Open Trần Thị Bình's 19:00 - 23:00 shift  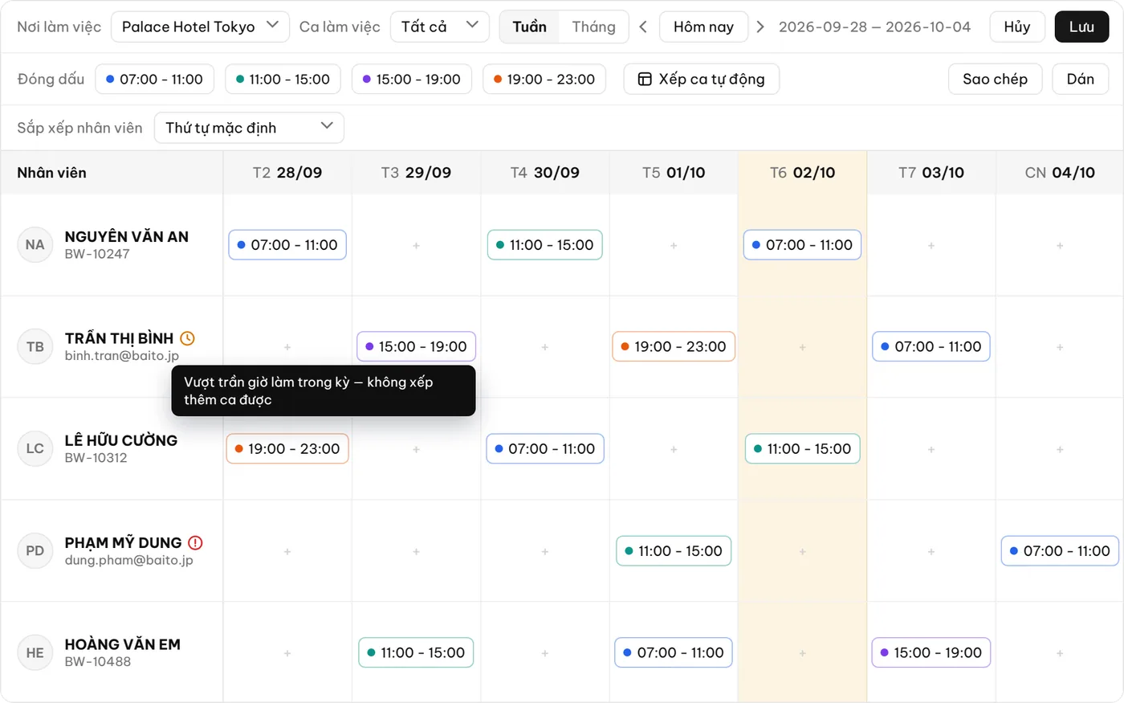point(674,346)
